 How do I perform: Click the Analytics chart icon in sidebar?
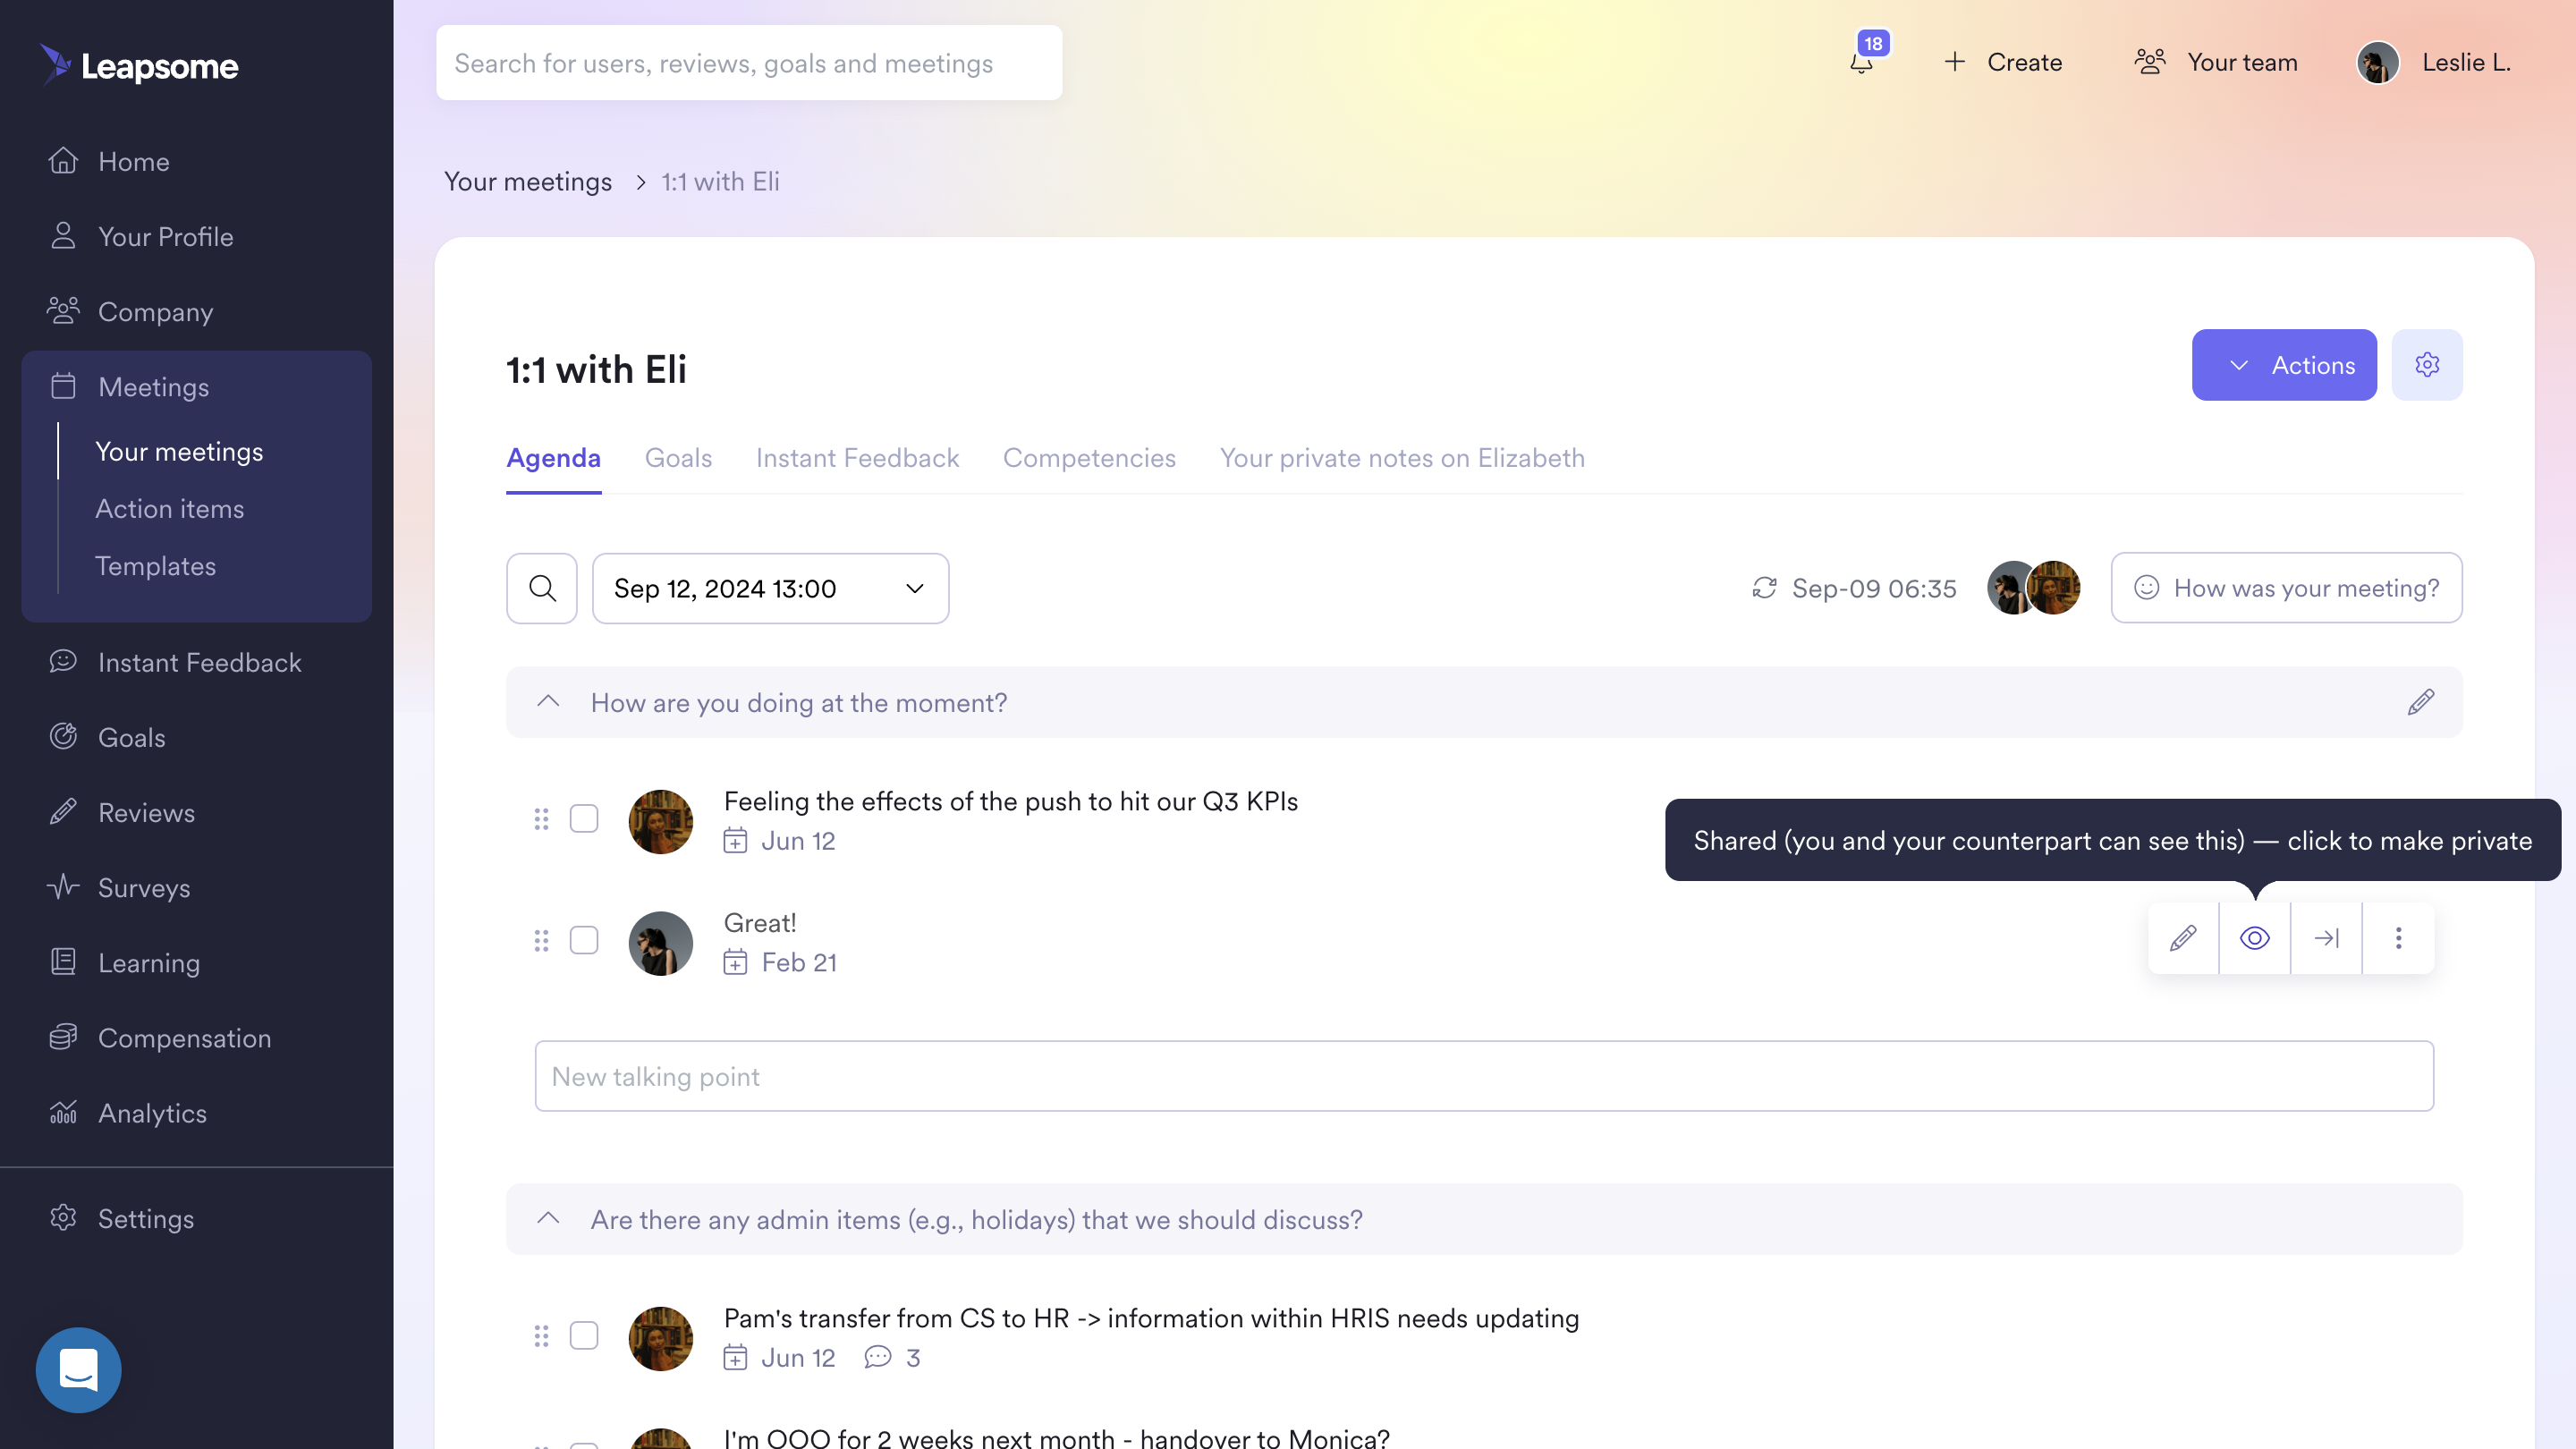coord(63,1111)
